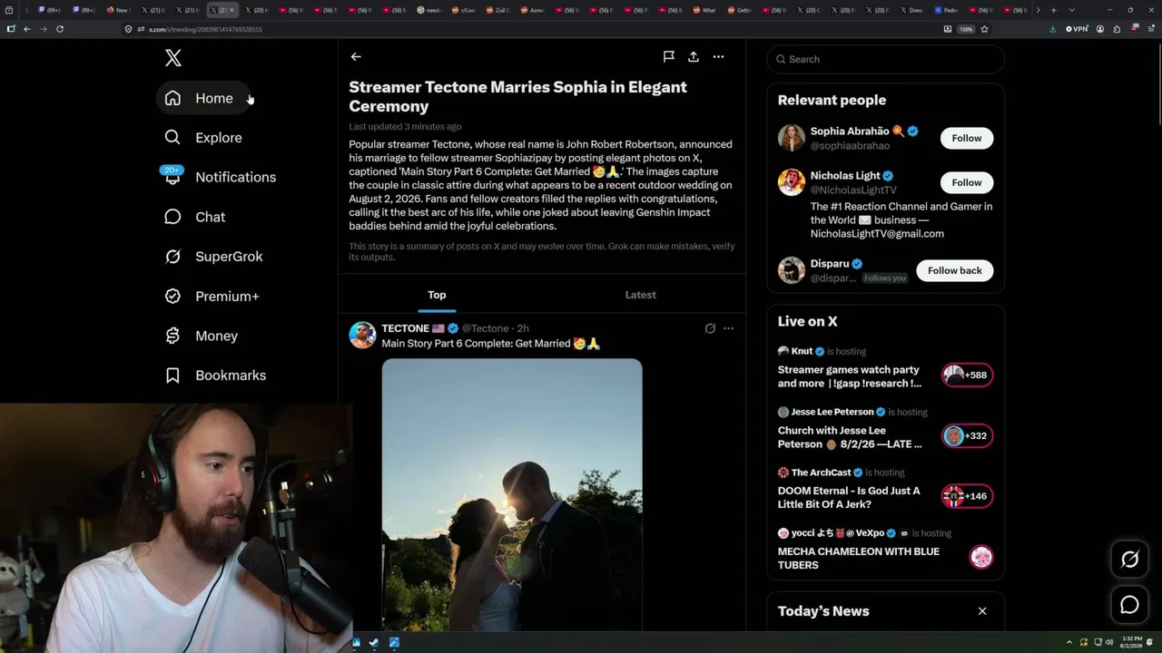Open Disparu's profile name

point(830,264)
